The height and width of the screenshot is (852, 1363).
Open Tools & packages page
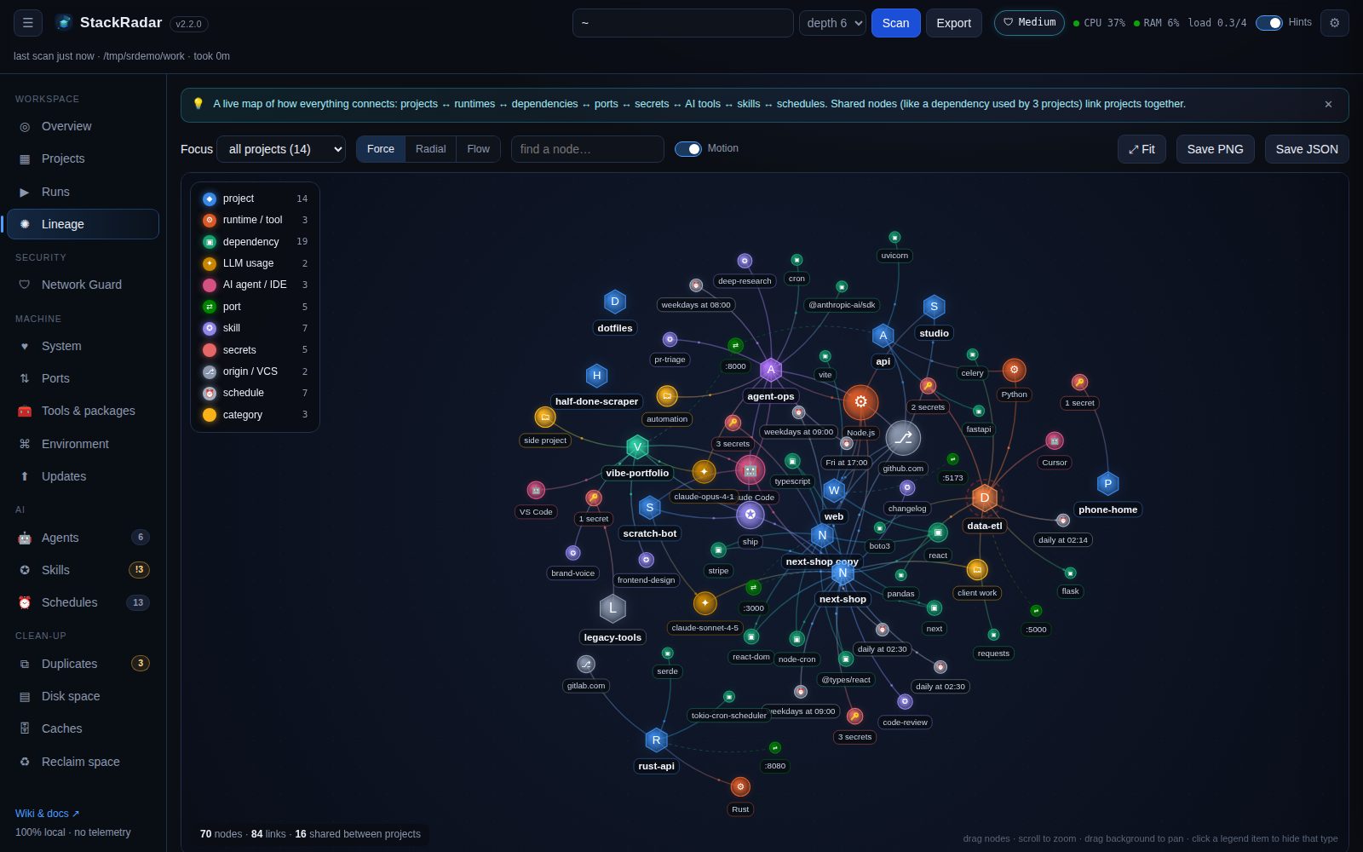(x=83, y=411)
